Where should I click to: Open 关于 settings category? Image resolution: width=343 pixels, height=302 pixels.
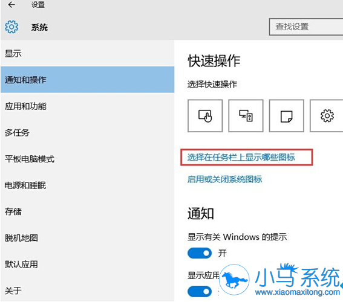tap(87, 291)
